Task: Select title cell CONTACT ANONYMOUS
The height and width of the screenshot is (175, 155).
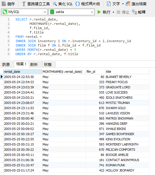Action: (x=127, y=160)
